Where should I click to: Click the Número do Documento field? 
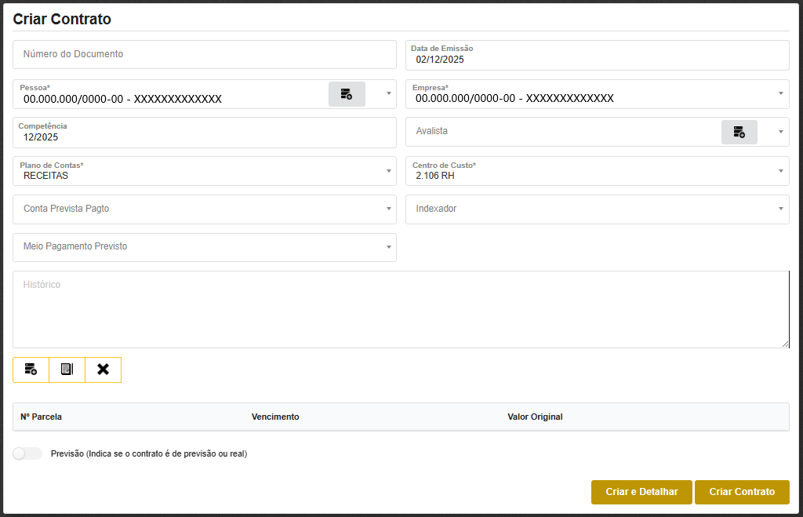pos(204,55)
